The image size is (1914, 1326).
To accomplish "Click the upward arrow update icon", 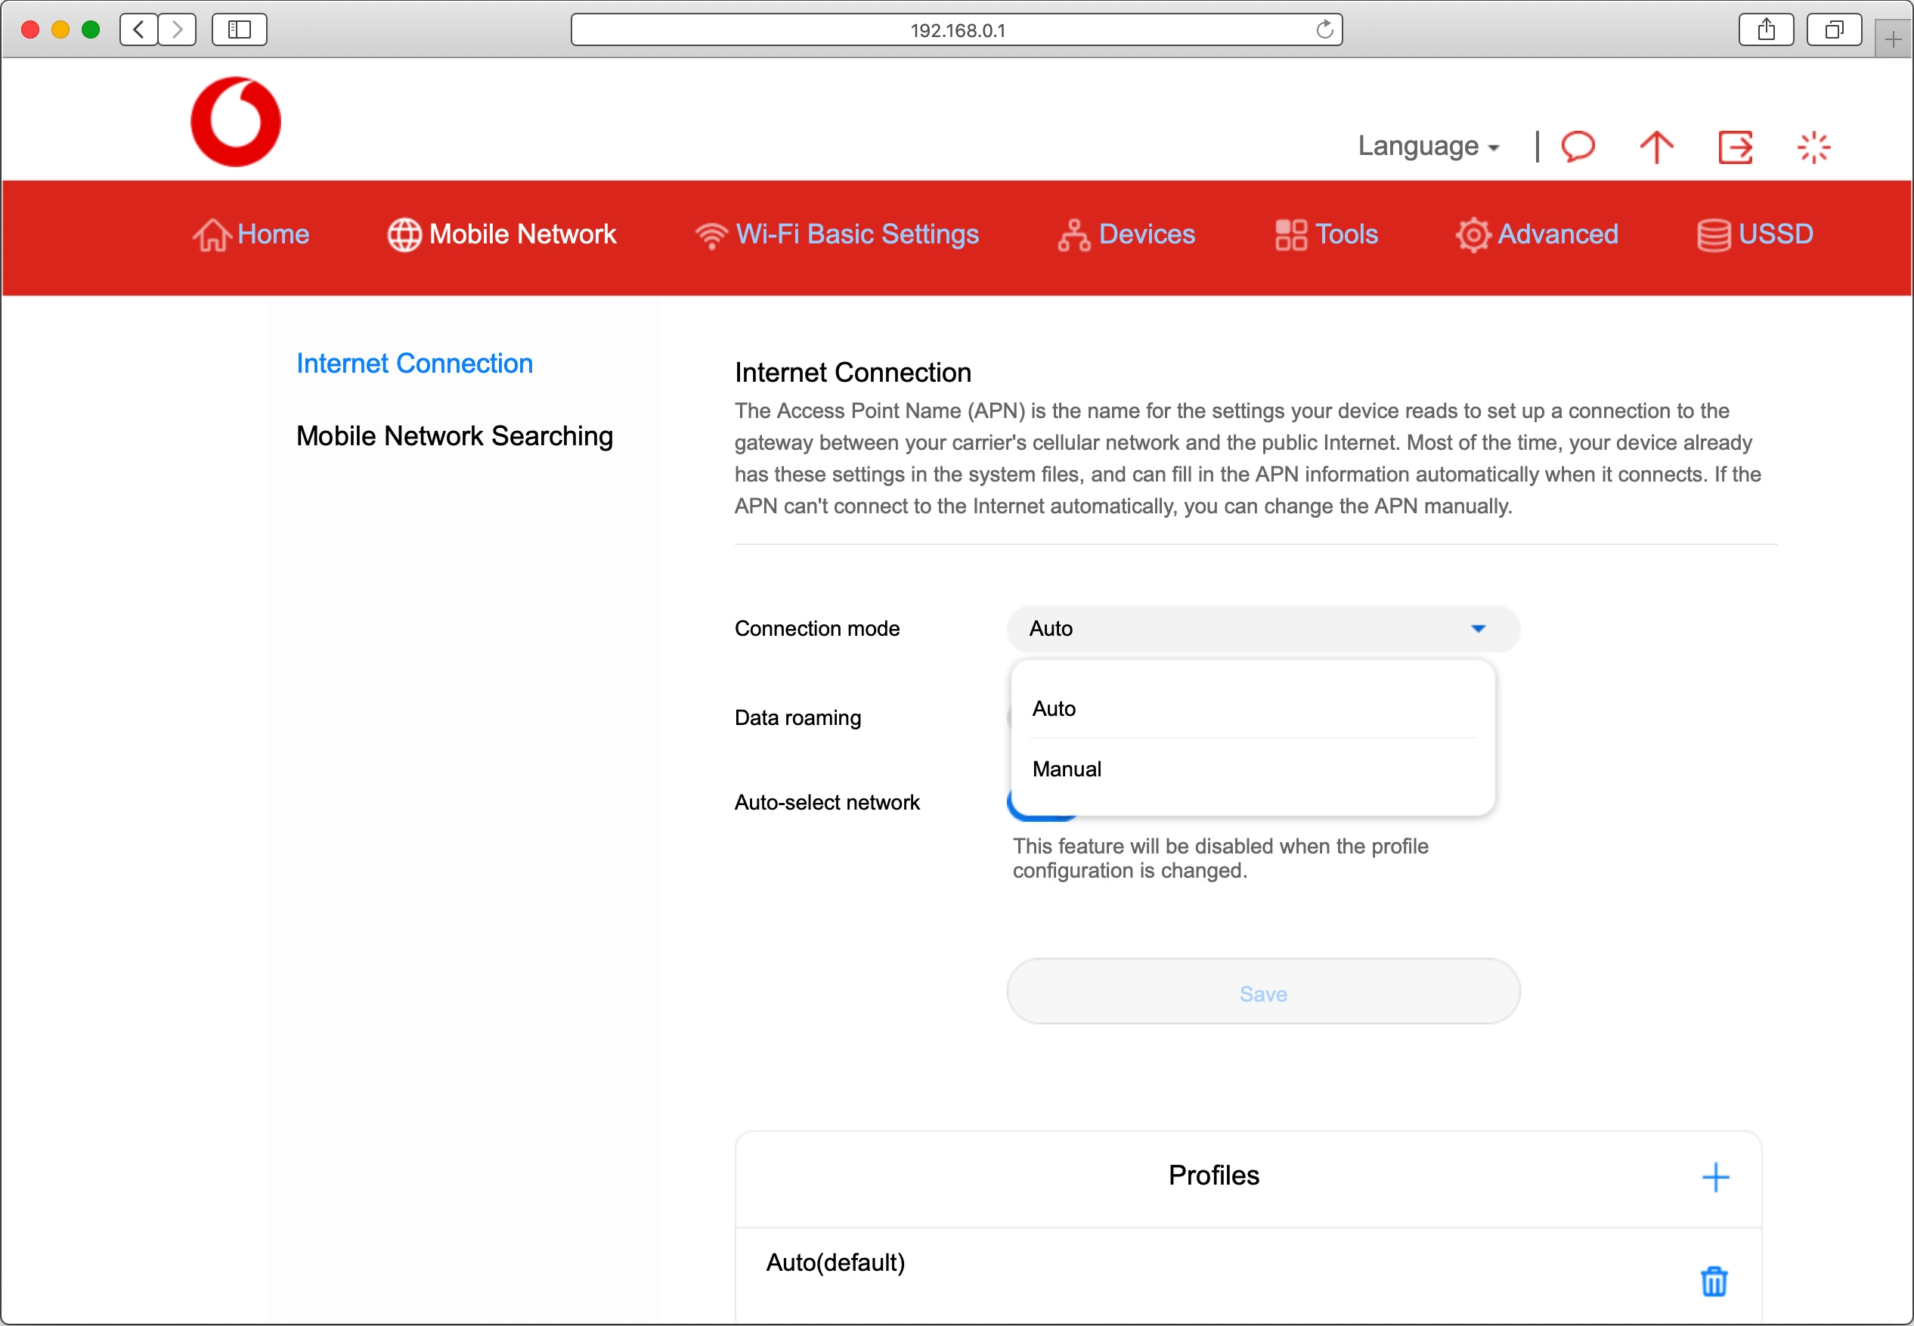I will point(1655,147).
